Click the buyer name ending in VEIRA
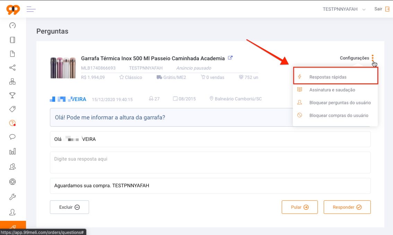 click(x=68, y=99)
